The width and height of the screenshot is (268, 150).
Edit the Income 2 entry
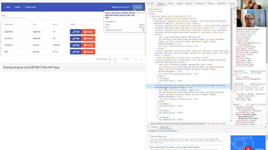[76, 38]
